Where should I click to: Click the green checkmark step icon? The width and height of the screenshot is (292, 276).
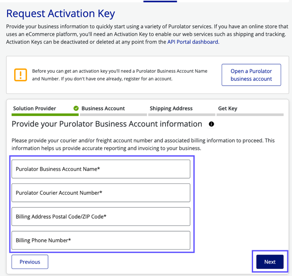[76, 108]
